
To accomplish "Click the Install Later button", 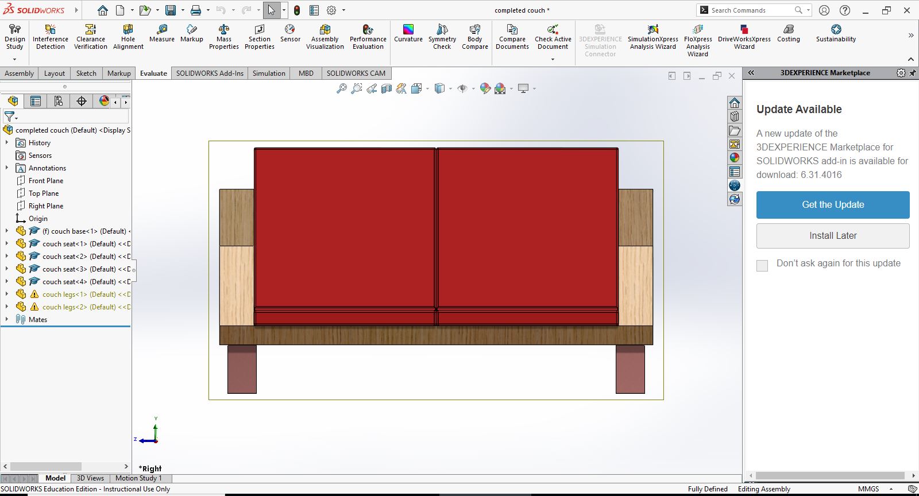I will (833, 235).
